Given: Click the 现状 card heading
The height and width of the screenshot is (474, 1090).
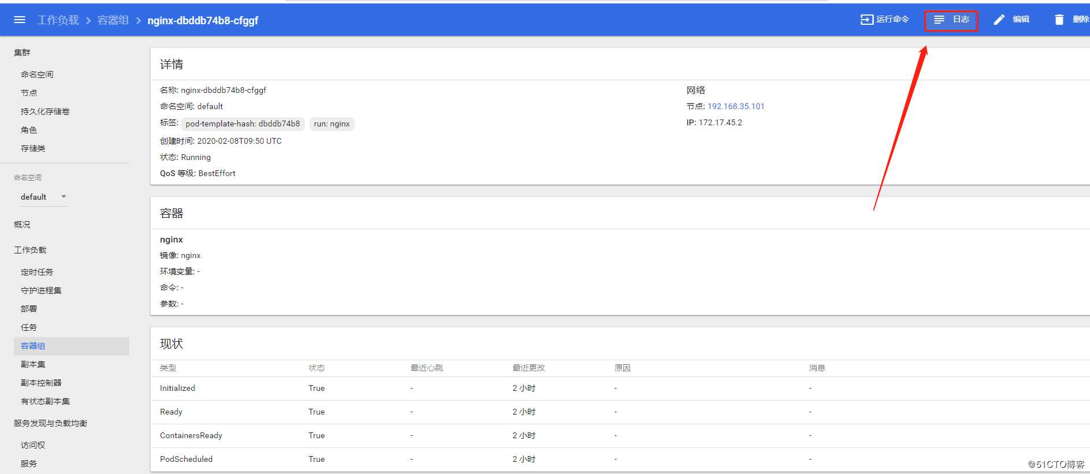Looking at the screenshot, I should (x=172, y=344).
